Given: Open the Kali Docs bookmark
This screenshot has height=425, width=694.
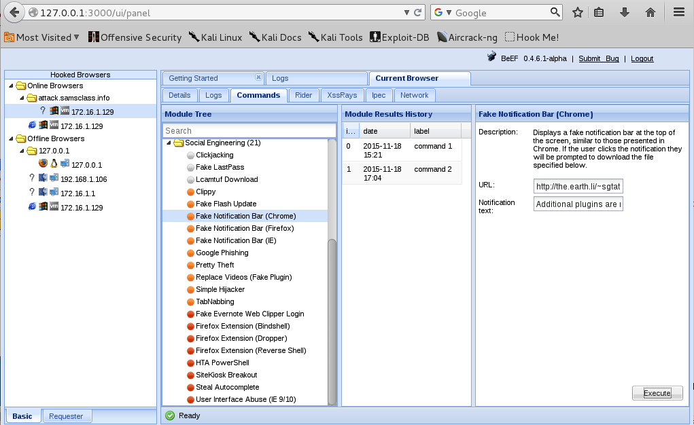Looking at the screenshot, I should (275, 37).
